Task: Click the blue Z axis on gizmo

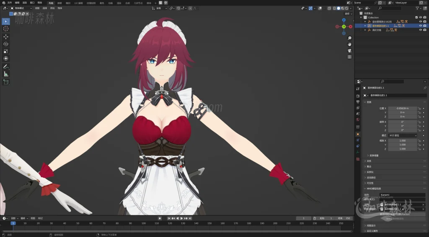Action: tap(344, 20)
